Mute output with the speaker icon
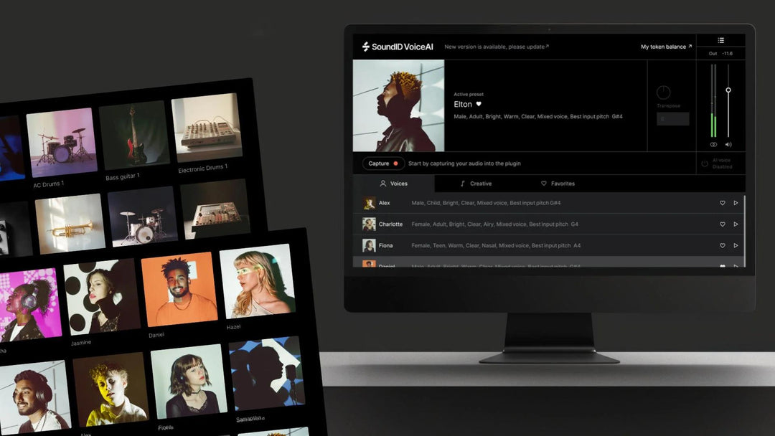The height and width of the screenshot is (436, 775). [x=728, y=145]
